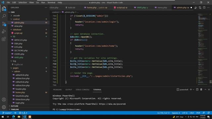Click the VS Code taskbar icon

pyautogui.click(x=24, y=117)
